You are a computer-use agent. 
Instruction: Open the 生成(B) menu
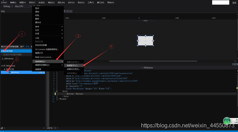[x=41, y=3]
